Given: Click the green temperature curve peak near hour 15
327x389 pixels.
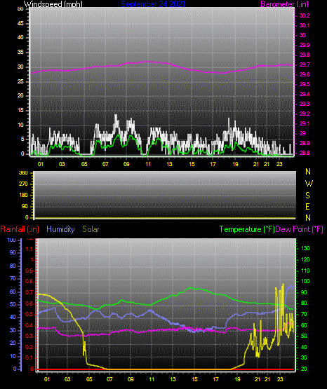Looking at the screenshot, I should pos(191,288).
